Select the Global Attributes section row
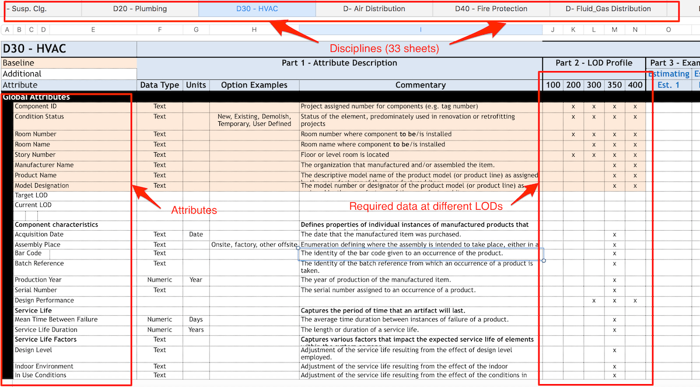This screenshot has height=387, width=700. pyautogui.click(x=350, y=97)
